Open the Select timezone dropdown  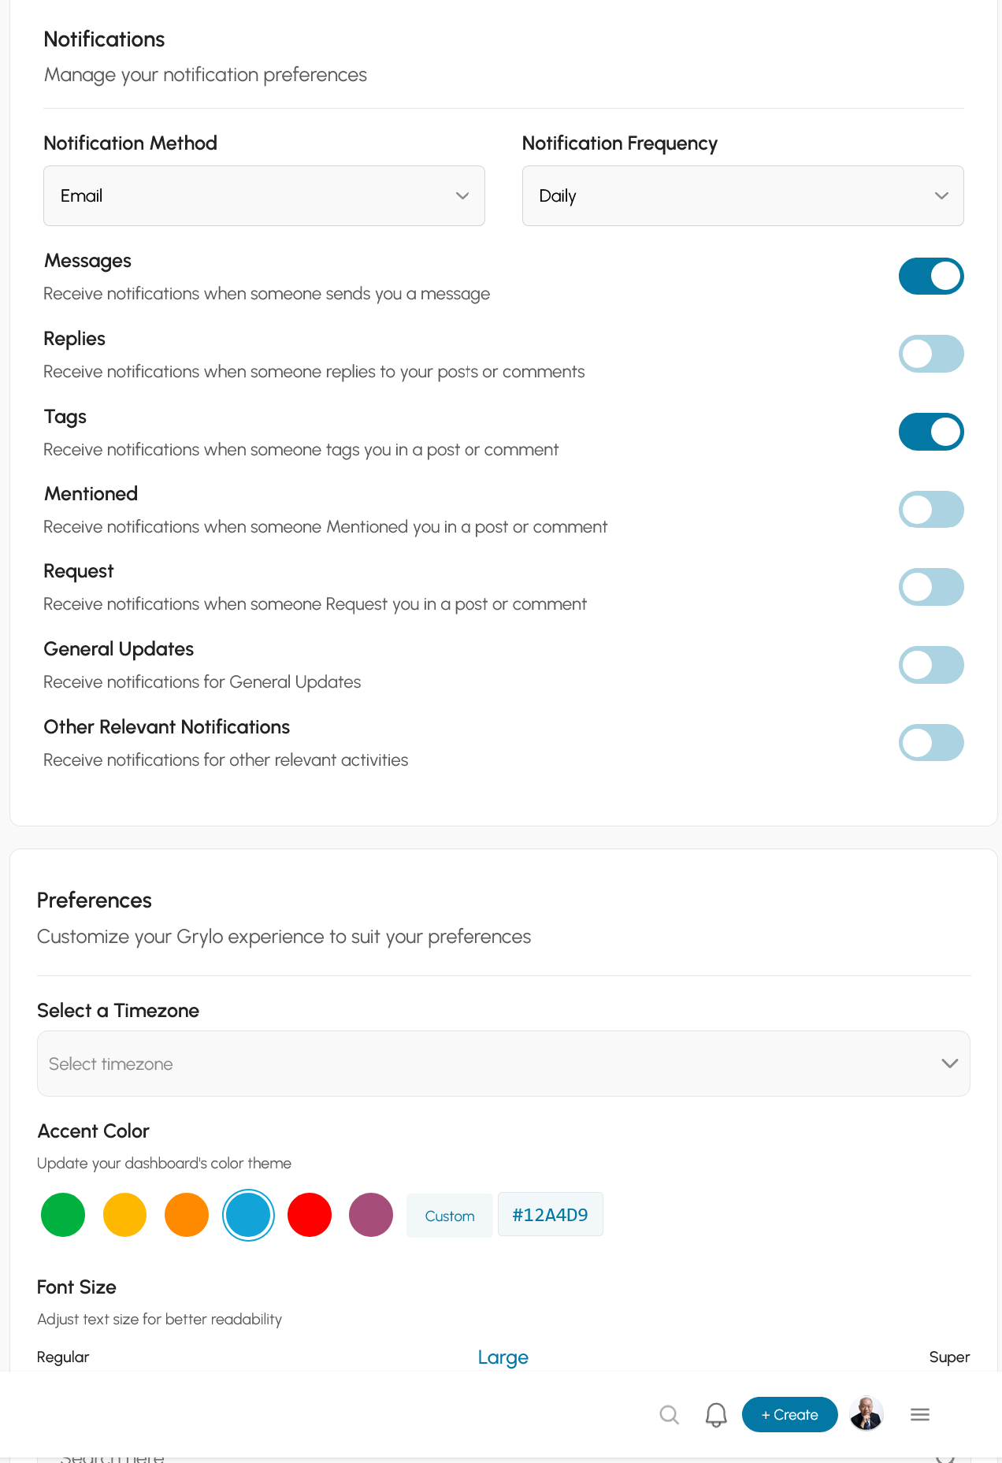(x=503, y=1063)
